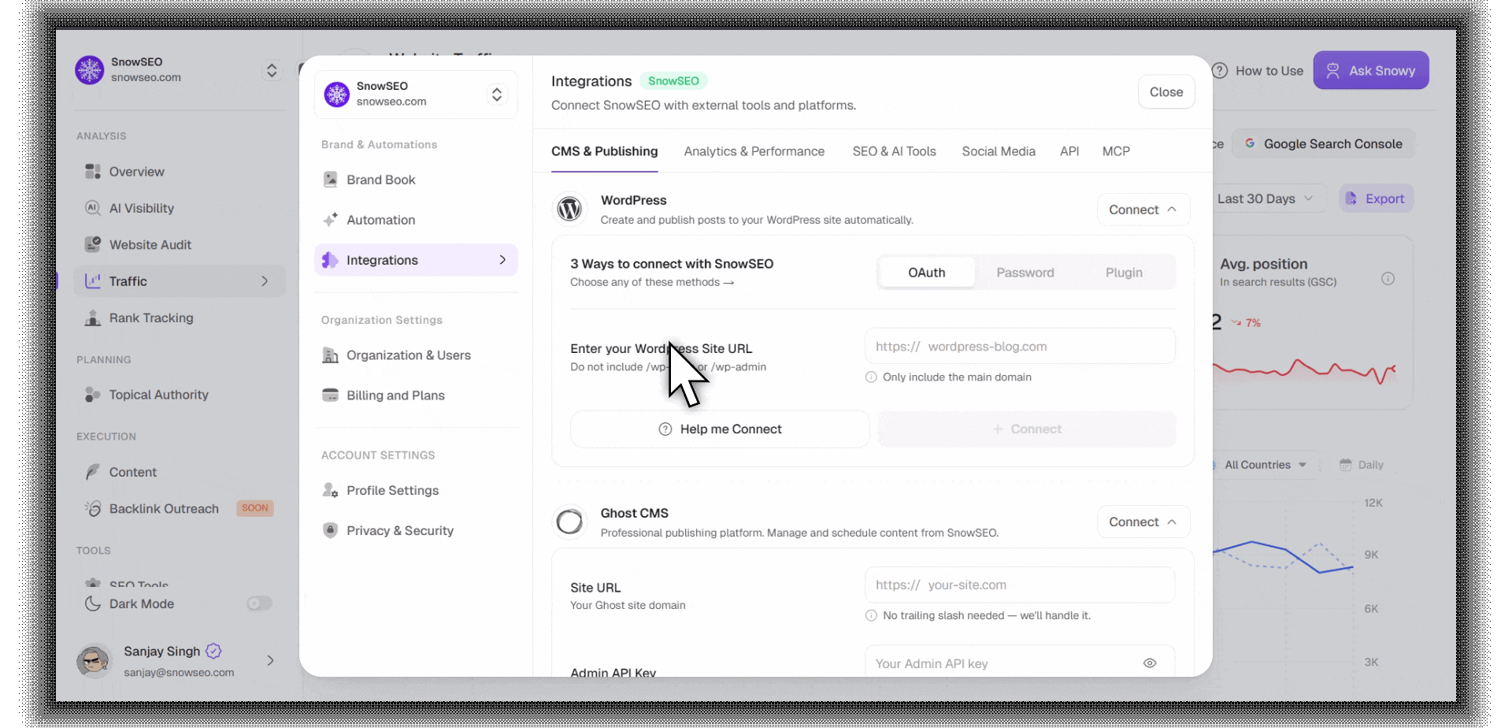
Task: Close the Integrations dialog
Action: tap(1166, 92)
